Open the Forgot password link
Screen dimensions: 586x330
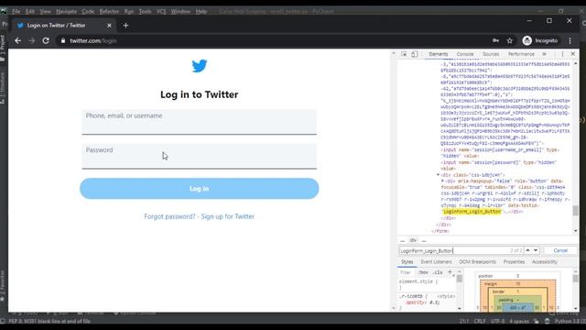(169, 216)
